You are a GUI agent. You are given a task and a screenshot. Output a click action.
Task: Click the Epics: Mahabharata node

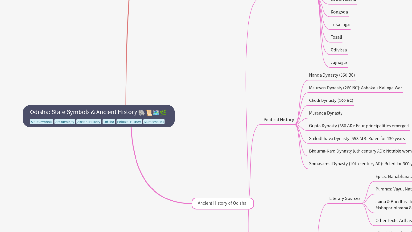pos(394,176)
